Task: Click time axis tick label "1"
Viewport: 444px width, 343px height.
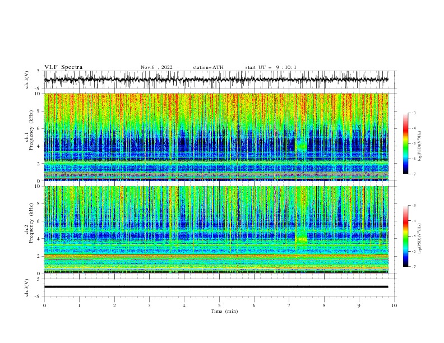Action: (x=80, y=305)
